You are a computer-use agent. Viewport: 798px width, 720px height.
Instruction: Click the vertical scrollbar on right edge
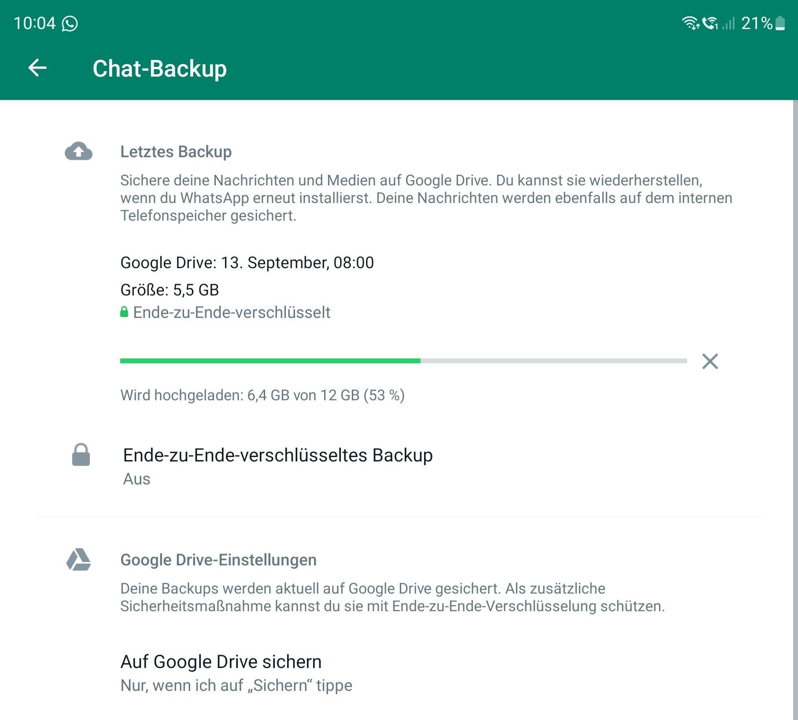click(x=795, y=410)
